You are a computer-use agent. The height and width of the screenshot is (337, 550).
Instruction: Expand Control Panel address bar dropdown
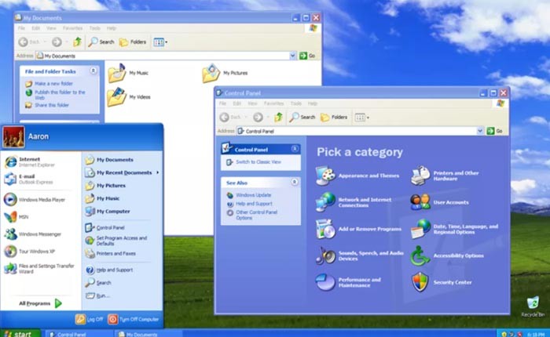[480, 131]
